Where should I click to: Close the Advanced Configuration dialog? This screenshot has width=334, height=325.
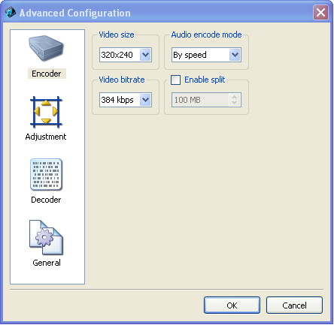(x=320, y=12)
